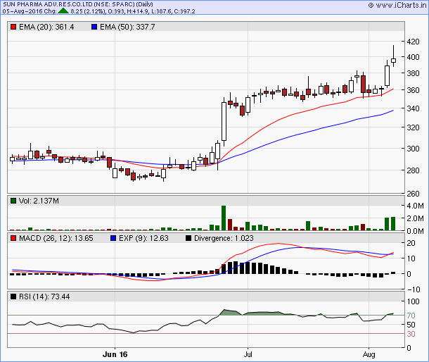Click the tallest green volume bar

pyautogui.click(x=224, y=218)
